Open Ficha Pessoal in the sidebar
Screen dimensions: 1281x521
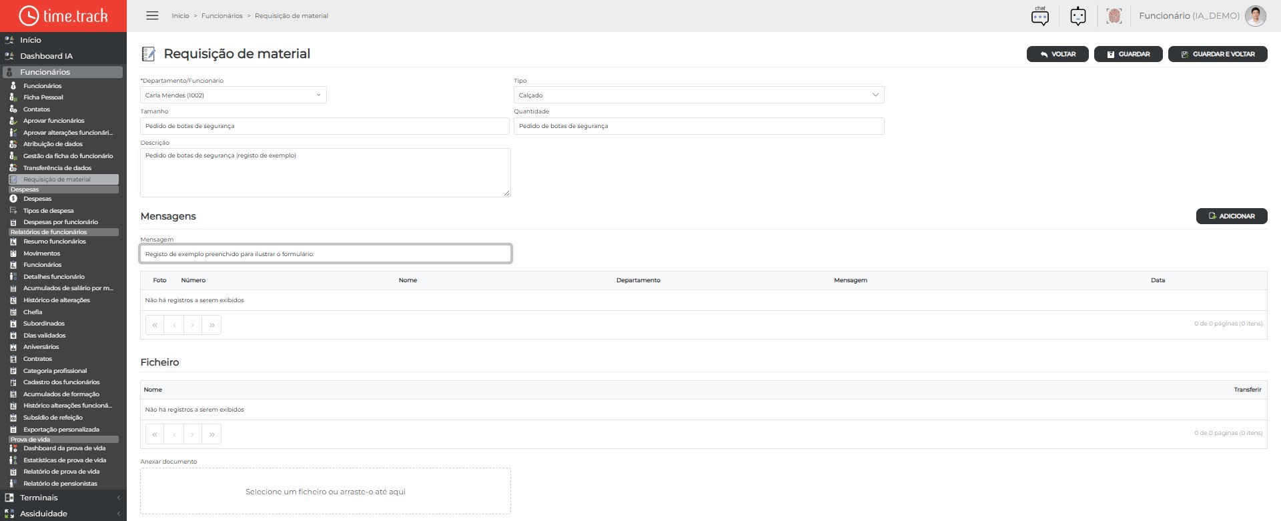pyautogui.click(x=43, y=97)
